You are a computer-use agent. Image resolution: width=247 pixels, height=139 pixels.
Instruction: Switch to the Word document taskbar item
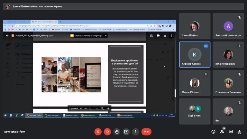(70, 116)
